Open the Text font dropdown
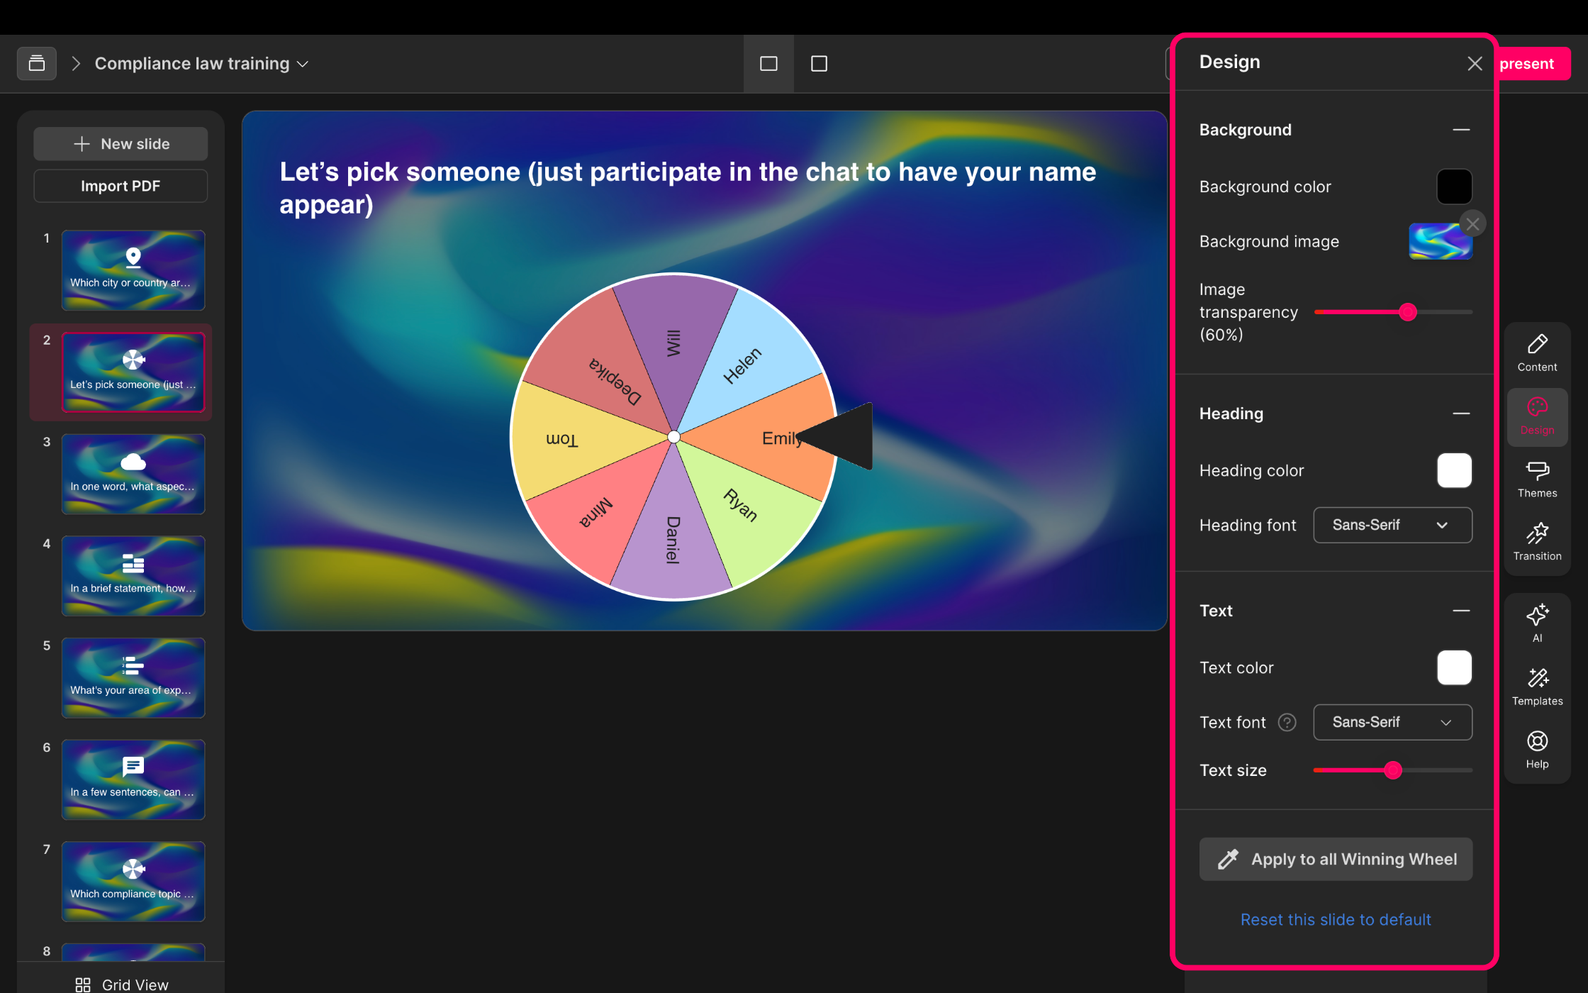 (x=1392, y=722)
